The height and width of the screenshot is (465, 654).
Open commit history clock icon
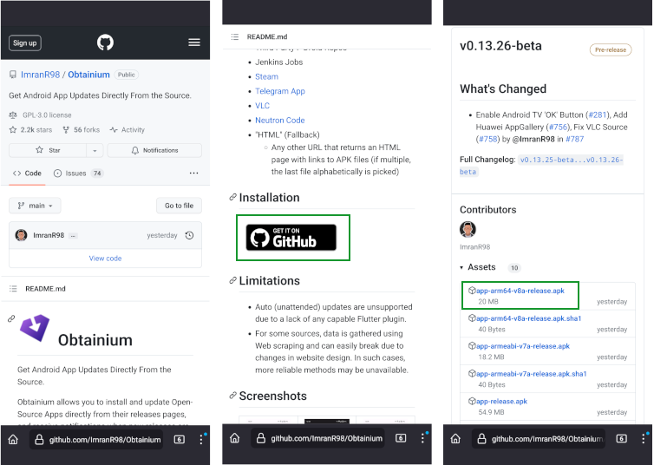coord(189,235)
